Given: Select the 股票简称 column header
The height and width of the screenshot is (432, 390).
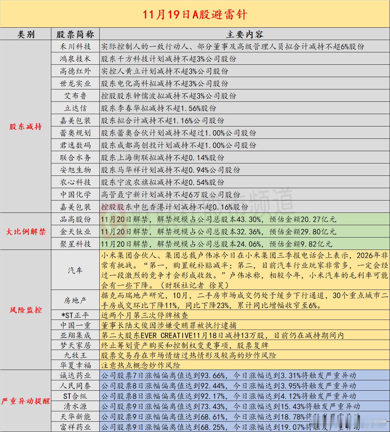Looking at the screenshot, I should click(x=75, y=34).
